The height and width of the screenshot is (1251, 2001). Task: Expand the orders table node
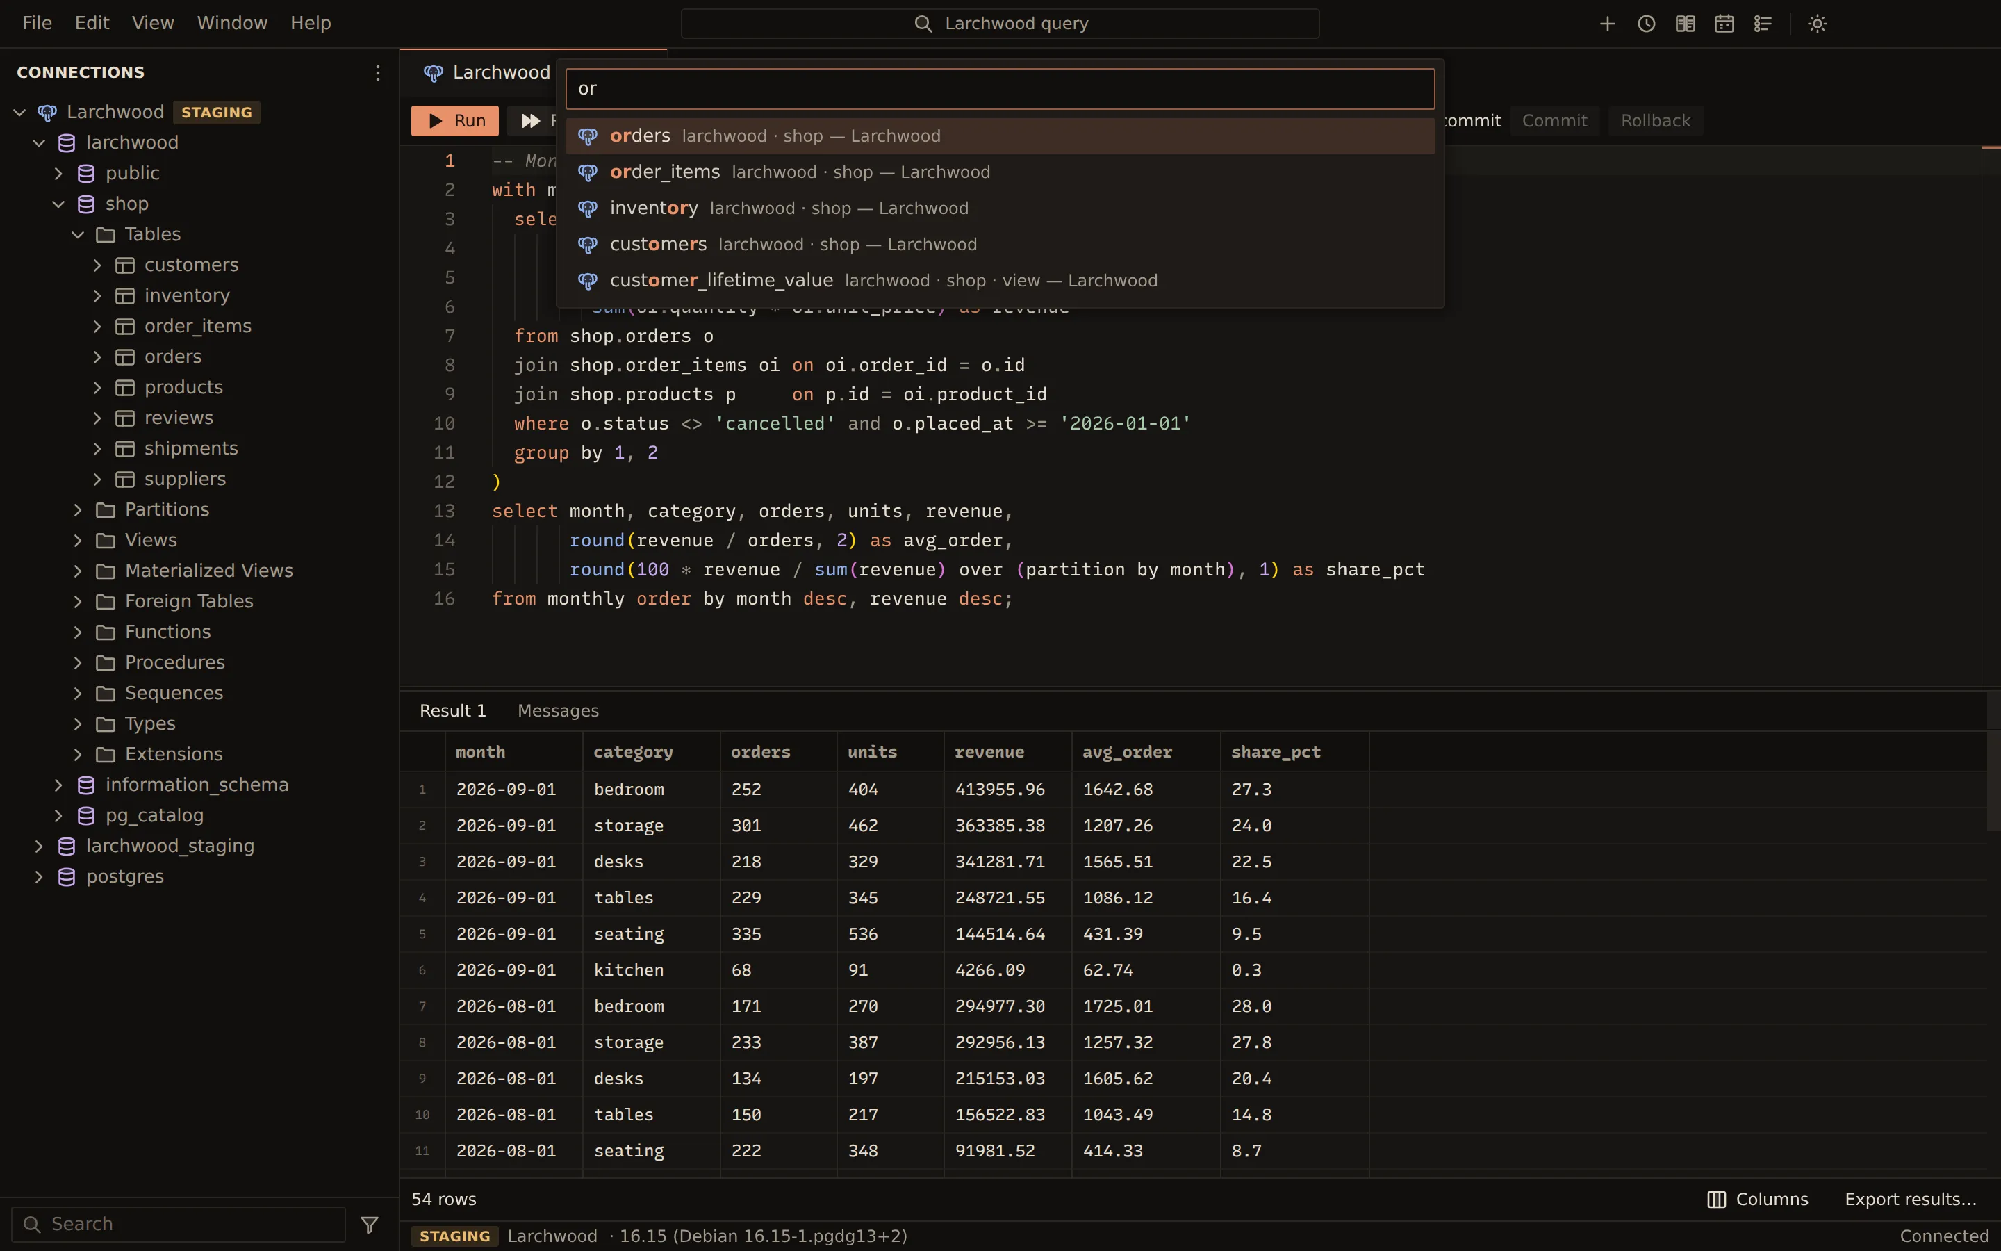pos(97,357)
